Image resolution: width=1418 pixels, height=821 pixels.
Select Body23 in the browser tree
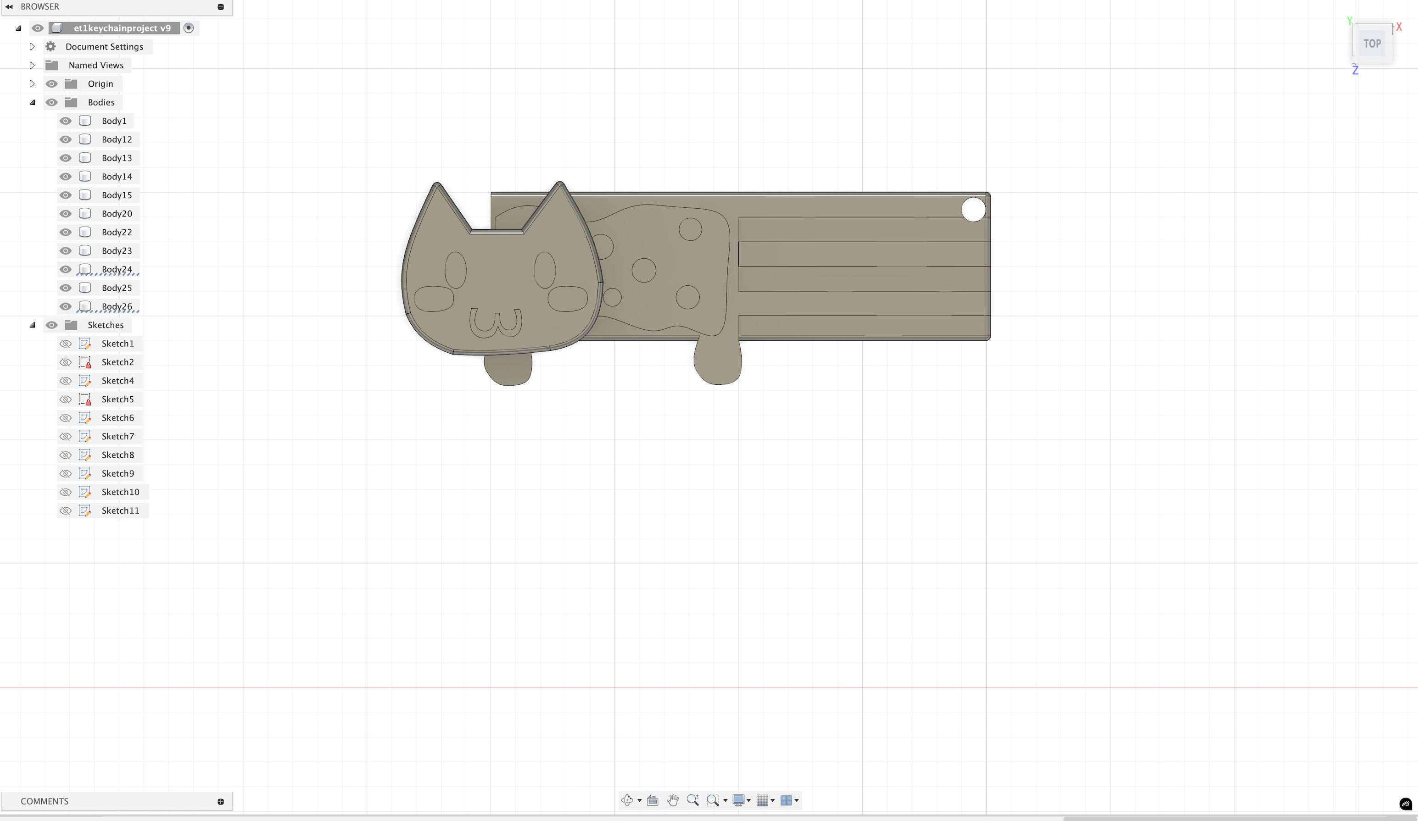(117, 251)
